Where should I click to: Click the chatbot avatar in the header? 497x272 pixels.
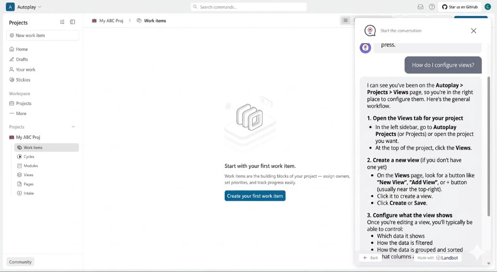tap(370, 31)
